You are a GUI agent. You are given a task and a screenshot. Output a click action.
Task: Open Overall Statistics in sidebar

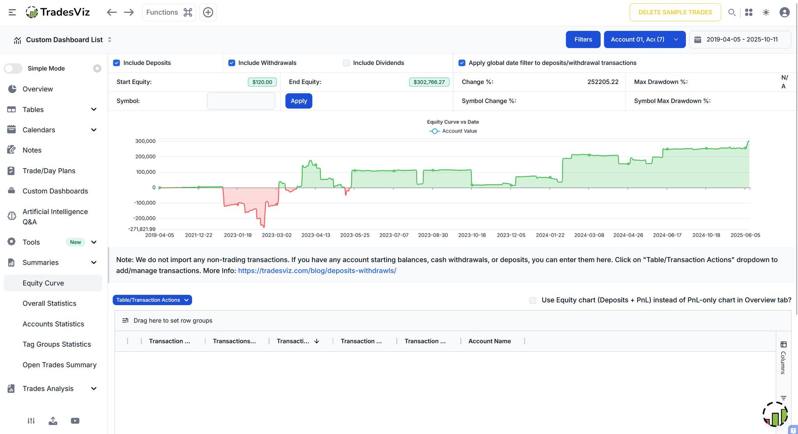click(x=49, y=304)
